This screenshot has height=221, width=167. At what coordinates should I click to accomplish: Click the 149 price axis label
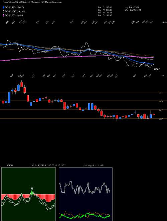pos(161,101)
